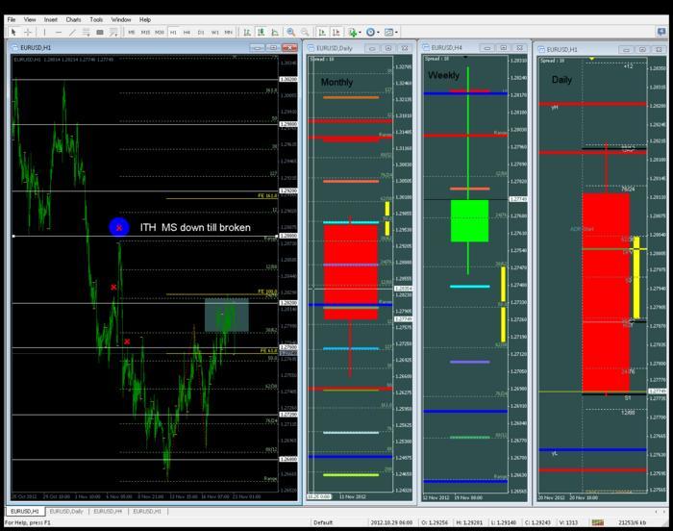Open the Charts menu

(x=73, y=20)
